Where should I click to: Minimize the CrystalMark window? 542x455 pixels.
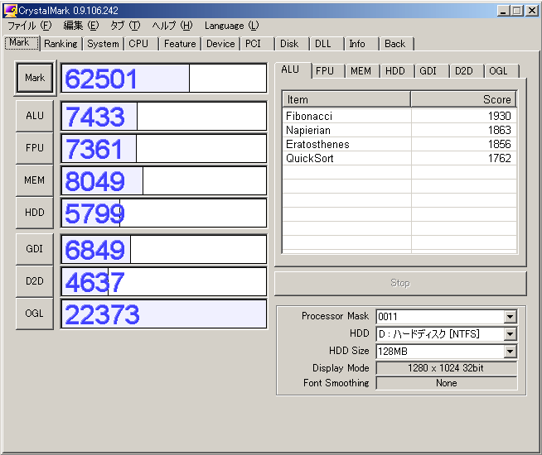(x=503, y=11)
